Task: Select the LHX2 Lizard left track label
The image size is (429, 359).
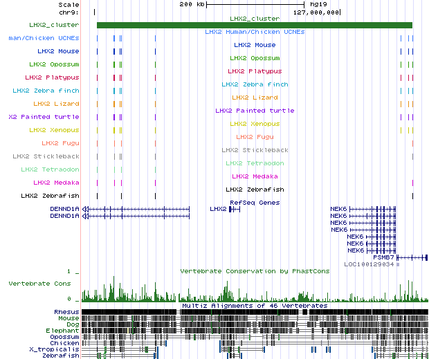Action: click(56, 104)
